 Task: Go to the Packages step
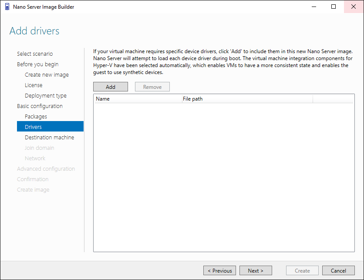(36, 117)
